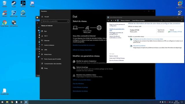The width and height of the screenshot is (185, 104).
Task: Click the Wi-Fi (Freebox-677C58) connection link
Action: point(176,32)
